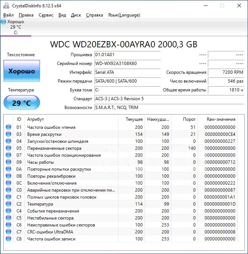Viewport: 248px width, 254px height.
Task: Click status orb for Часы работы row
Action: click(x=8, y=162)
